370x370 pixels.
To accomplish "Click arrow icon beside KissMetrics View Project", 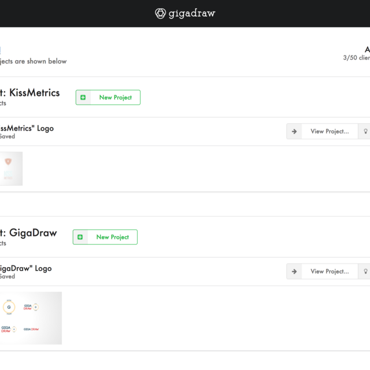I will 294,131.
